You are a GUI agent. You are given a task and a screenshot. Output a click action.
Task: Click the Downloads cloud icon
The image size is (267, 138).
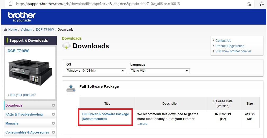point(66,46)
